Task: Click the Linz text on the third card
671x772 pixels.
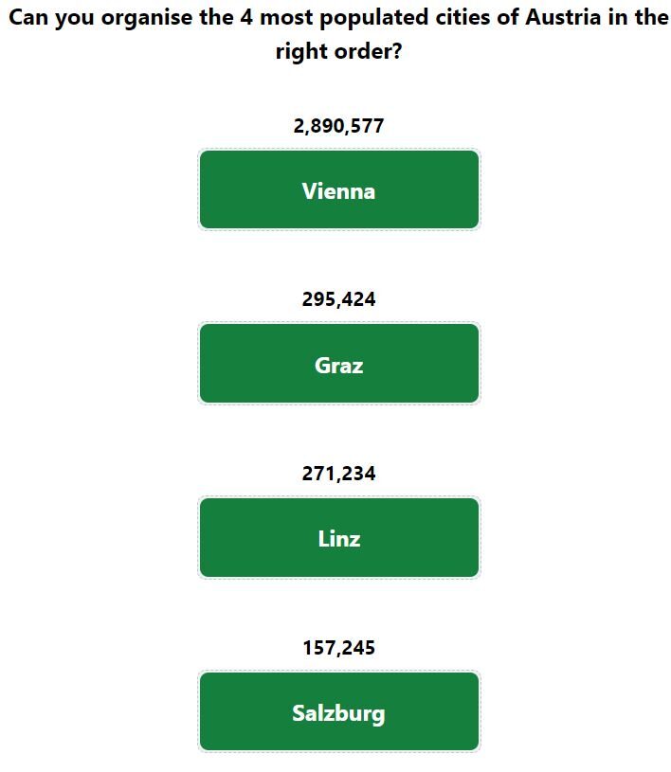Action: pyautogui.click(x=339, y=539)
